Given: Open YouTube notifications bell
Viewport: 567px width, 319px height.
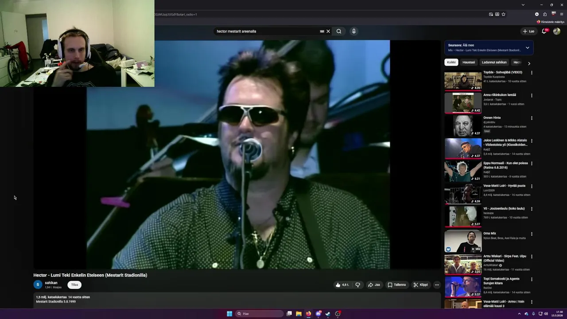Looking at the screenshot, I should tap(544, 31).
